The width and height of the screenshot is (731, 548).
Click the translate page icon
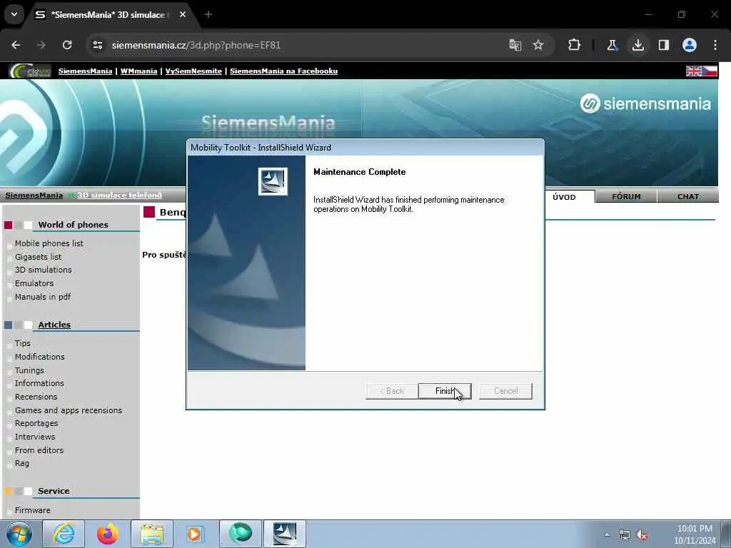point(515,45)
